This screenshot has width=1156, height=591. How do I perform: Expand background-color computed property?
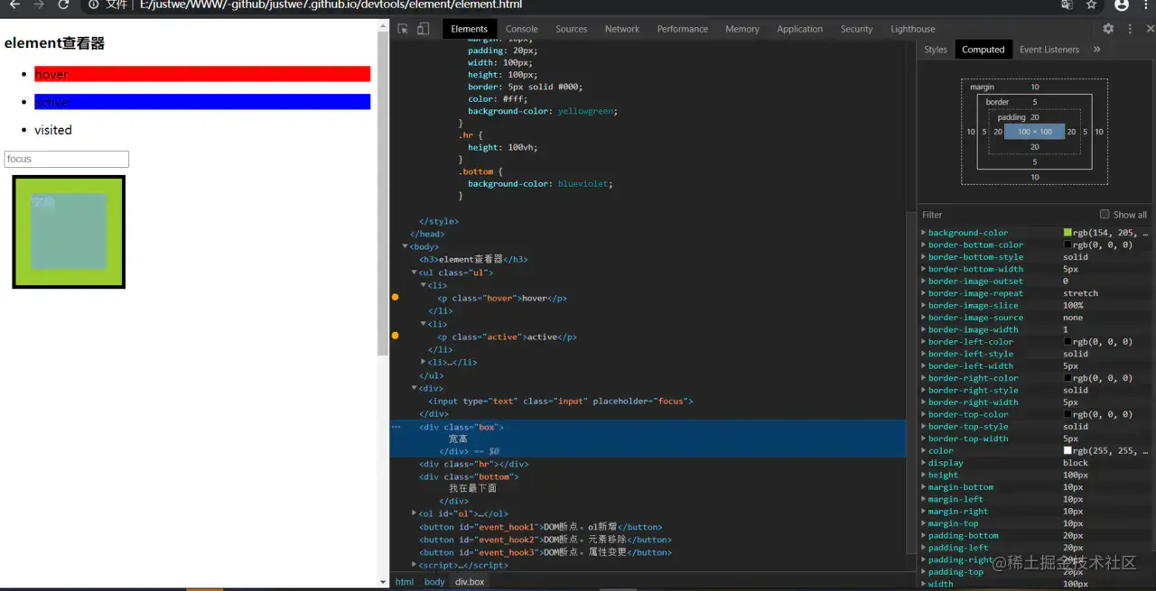[x=924, y=233]
